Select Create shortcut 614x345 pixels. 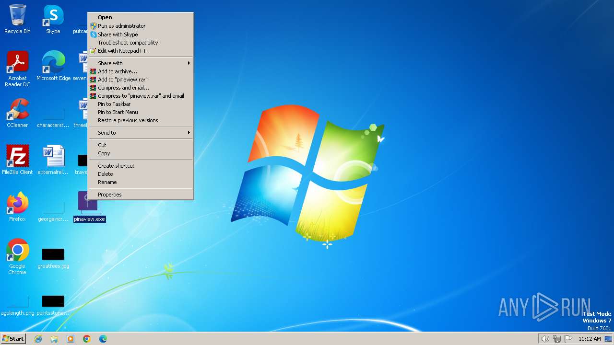(141, 166)
